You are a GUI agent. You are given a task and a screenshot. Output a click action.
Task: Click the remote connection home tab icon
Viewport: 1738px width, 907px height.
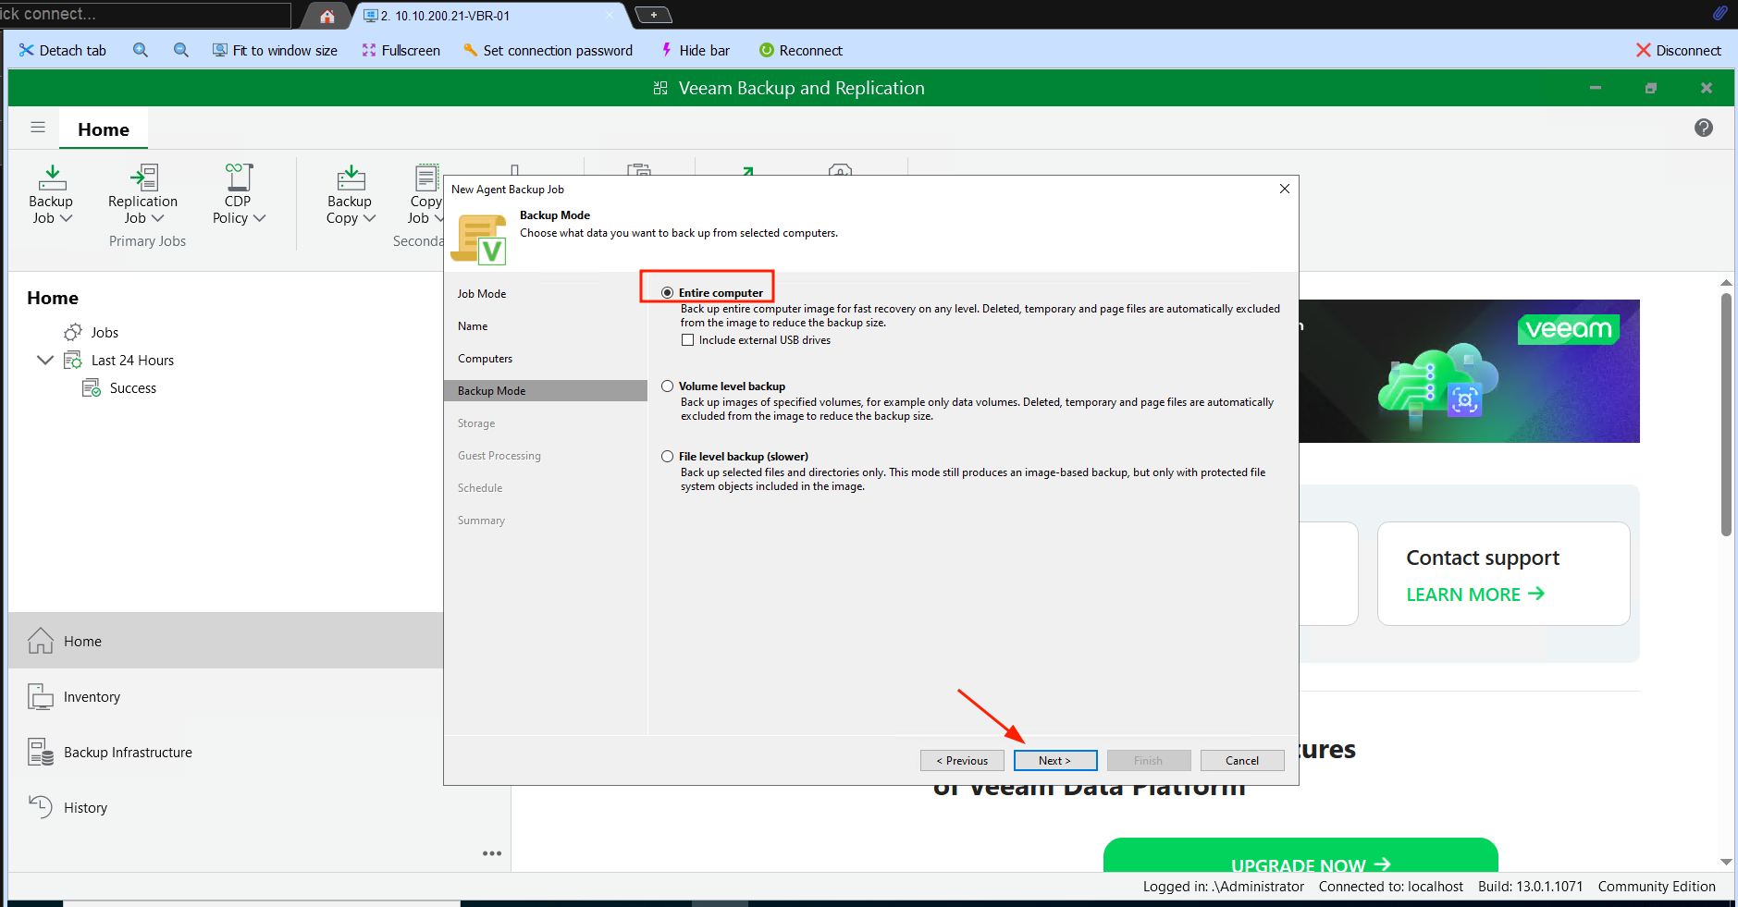click(327, 16)
